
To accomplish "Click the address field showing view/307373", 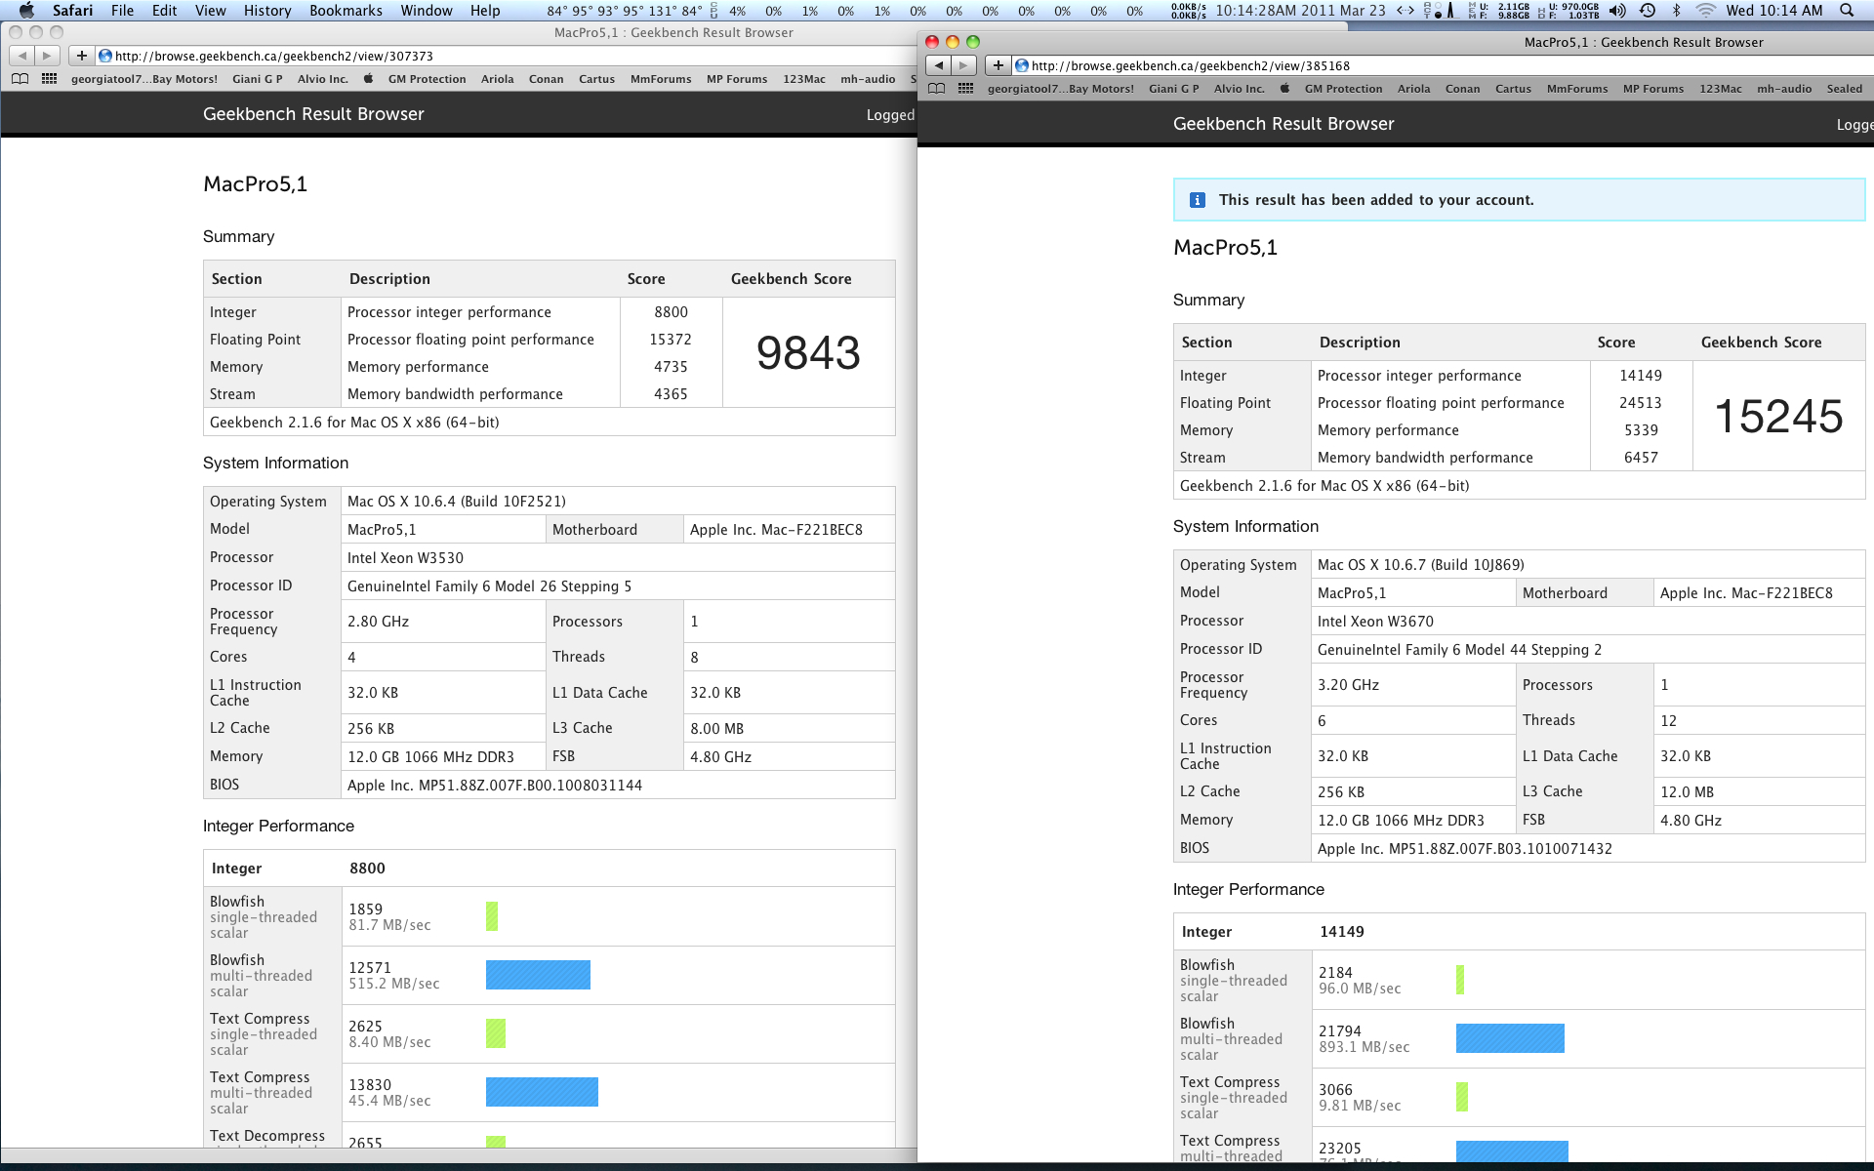I will point(508,56).
